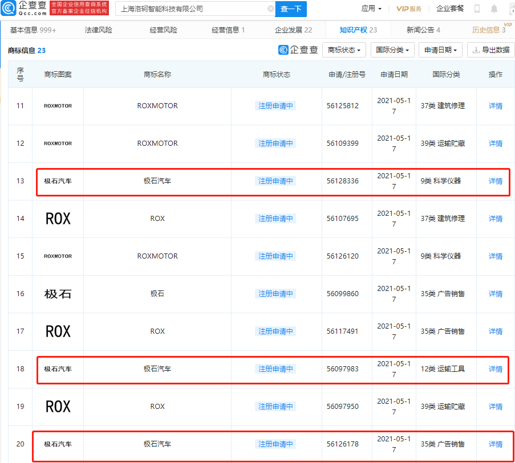Screen dimensions: 515x463
Task: Switch to the 企业发展 tab
Action: pos(293,30)
